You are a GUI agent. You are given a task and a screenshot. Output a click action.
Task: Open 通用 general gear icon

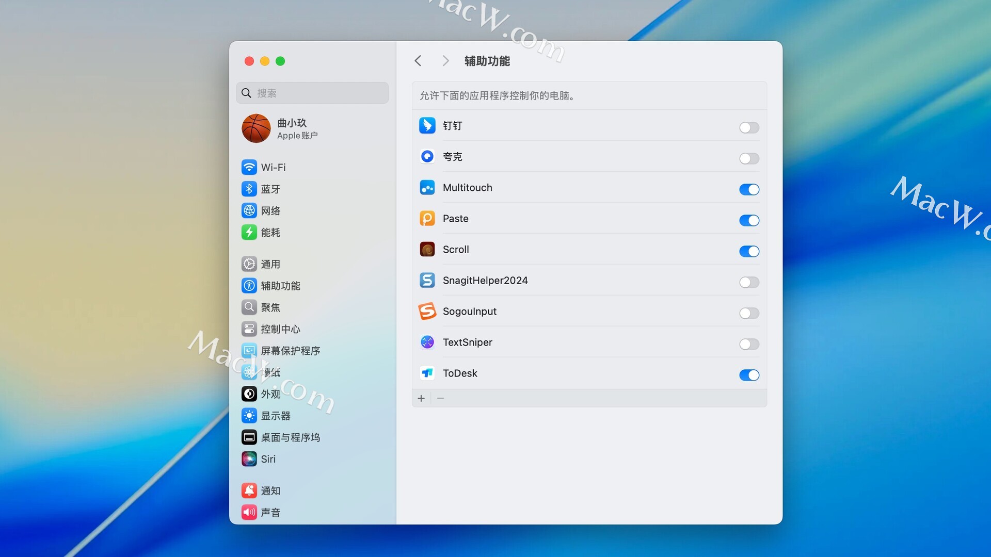(249, 264)
